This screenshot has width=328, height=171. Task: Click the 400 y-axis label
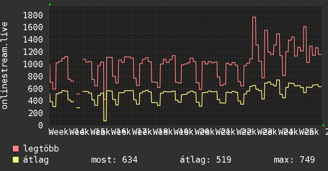[x=35, y=101]
